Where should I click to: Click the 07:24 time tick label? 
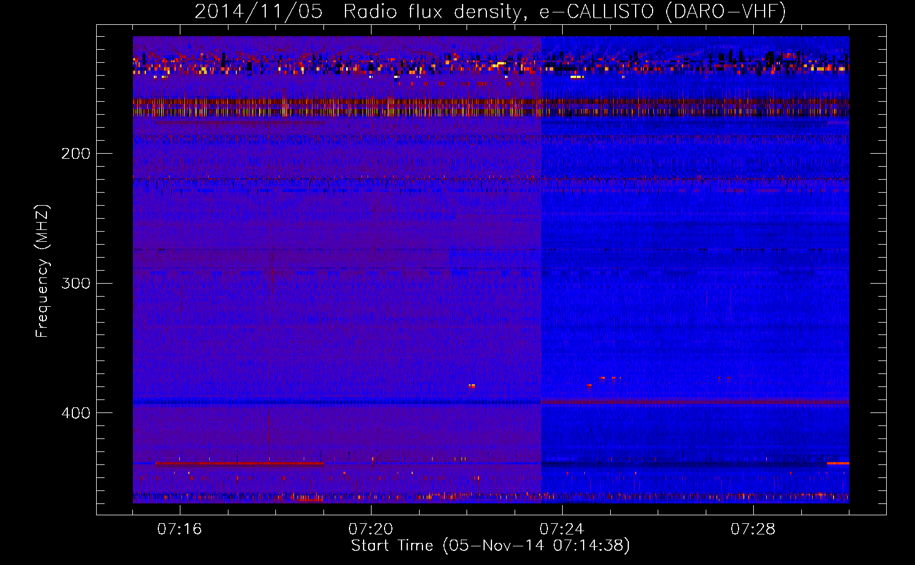point(562,529)
